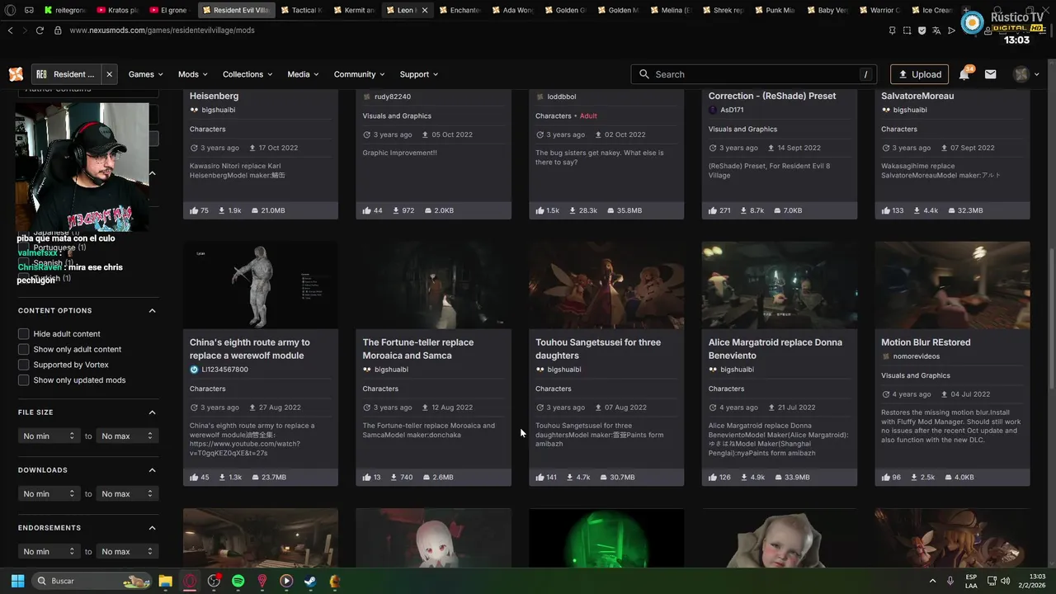Open Downloads No max dropdown
1056x594 pixels.
point(127,493)
